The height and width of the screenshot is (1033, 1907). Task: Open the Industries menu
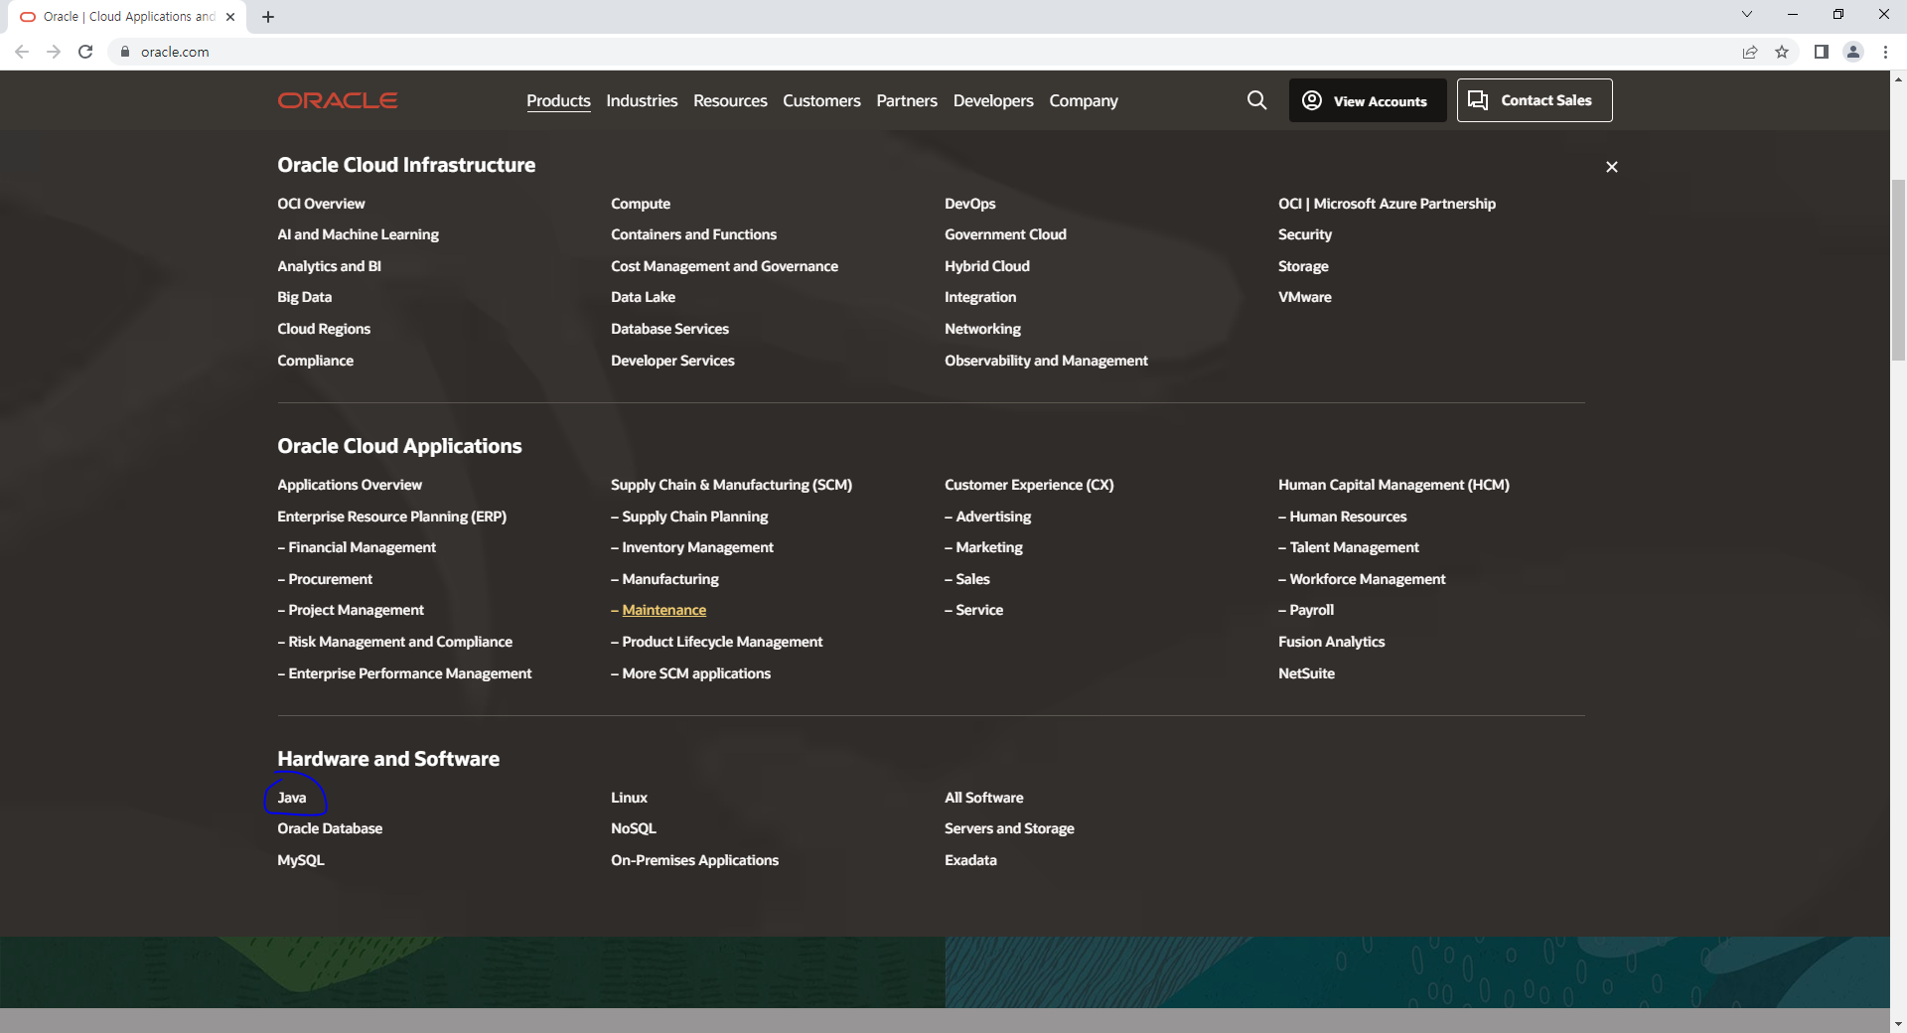[x=642, y=100]
